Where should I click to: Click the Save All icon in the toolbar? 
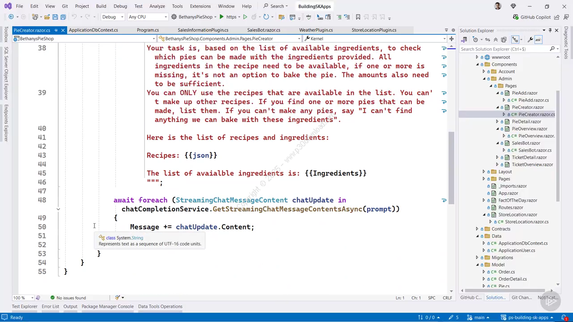(63, 17)
